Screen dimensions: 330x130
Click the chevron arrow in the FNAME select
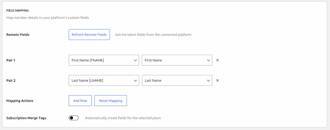coord(135,60)
